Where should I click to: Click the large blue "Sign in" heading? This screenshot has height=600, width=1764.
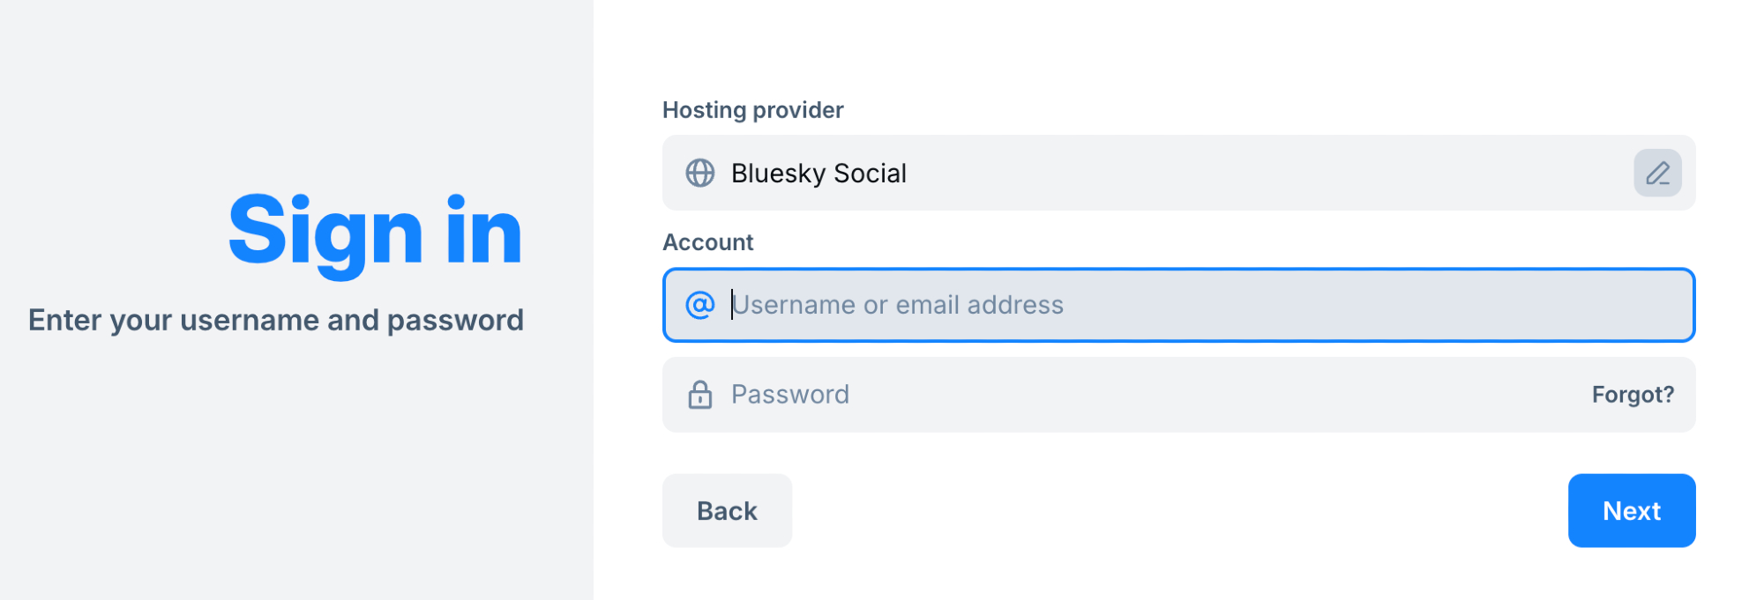point(376,231)
